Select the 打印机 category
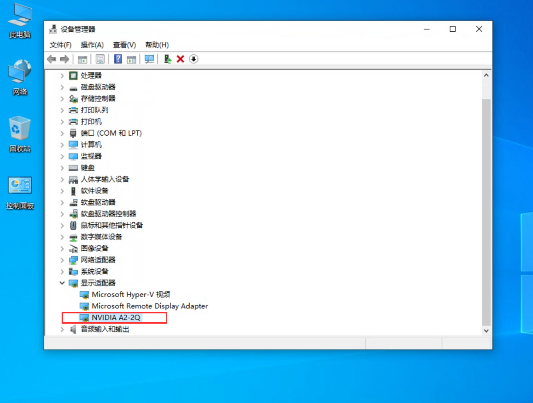Screen dimensions: 533x403 pos(91,121)
